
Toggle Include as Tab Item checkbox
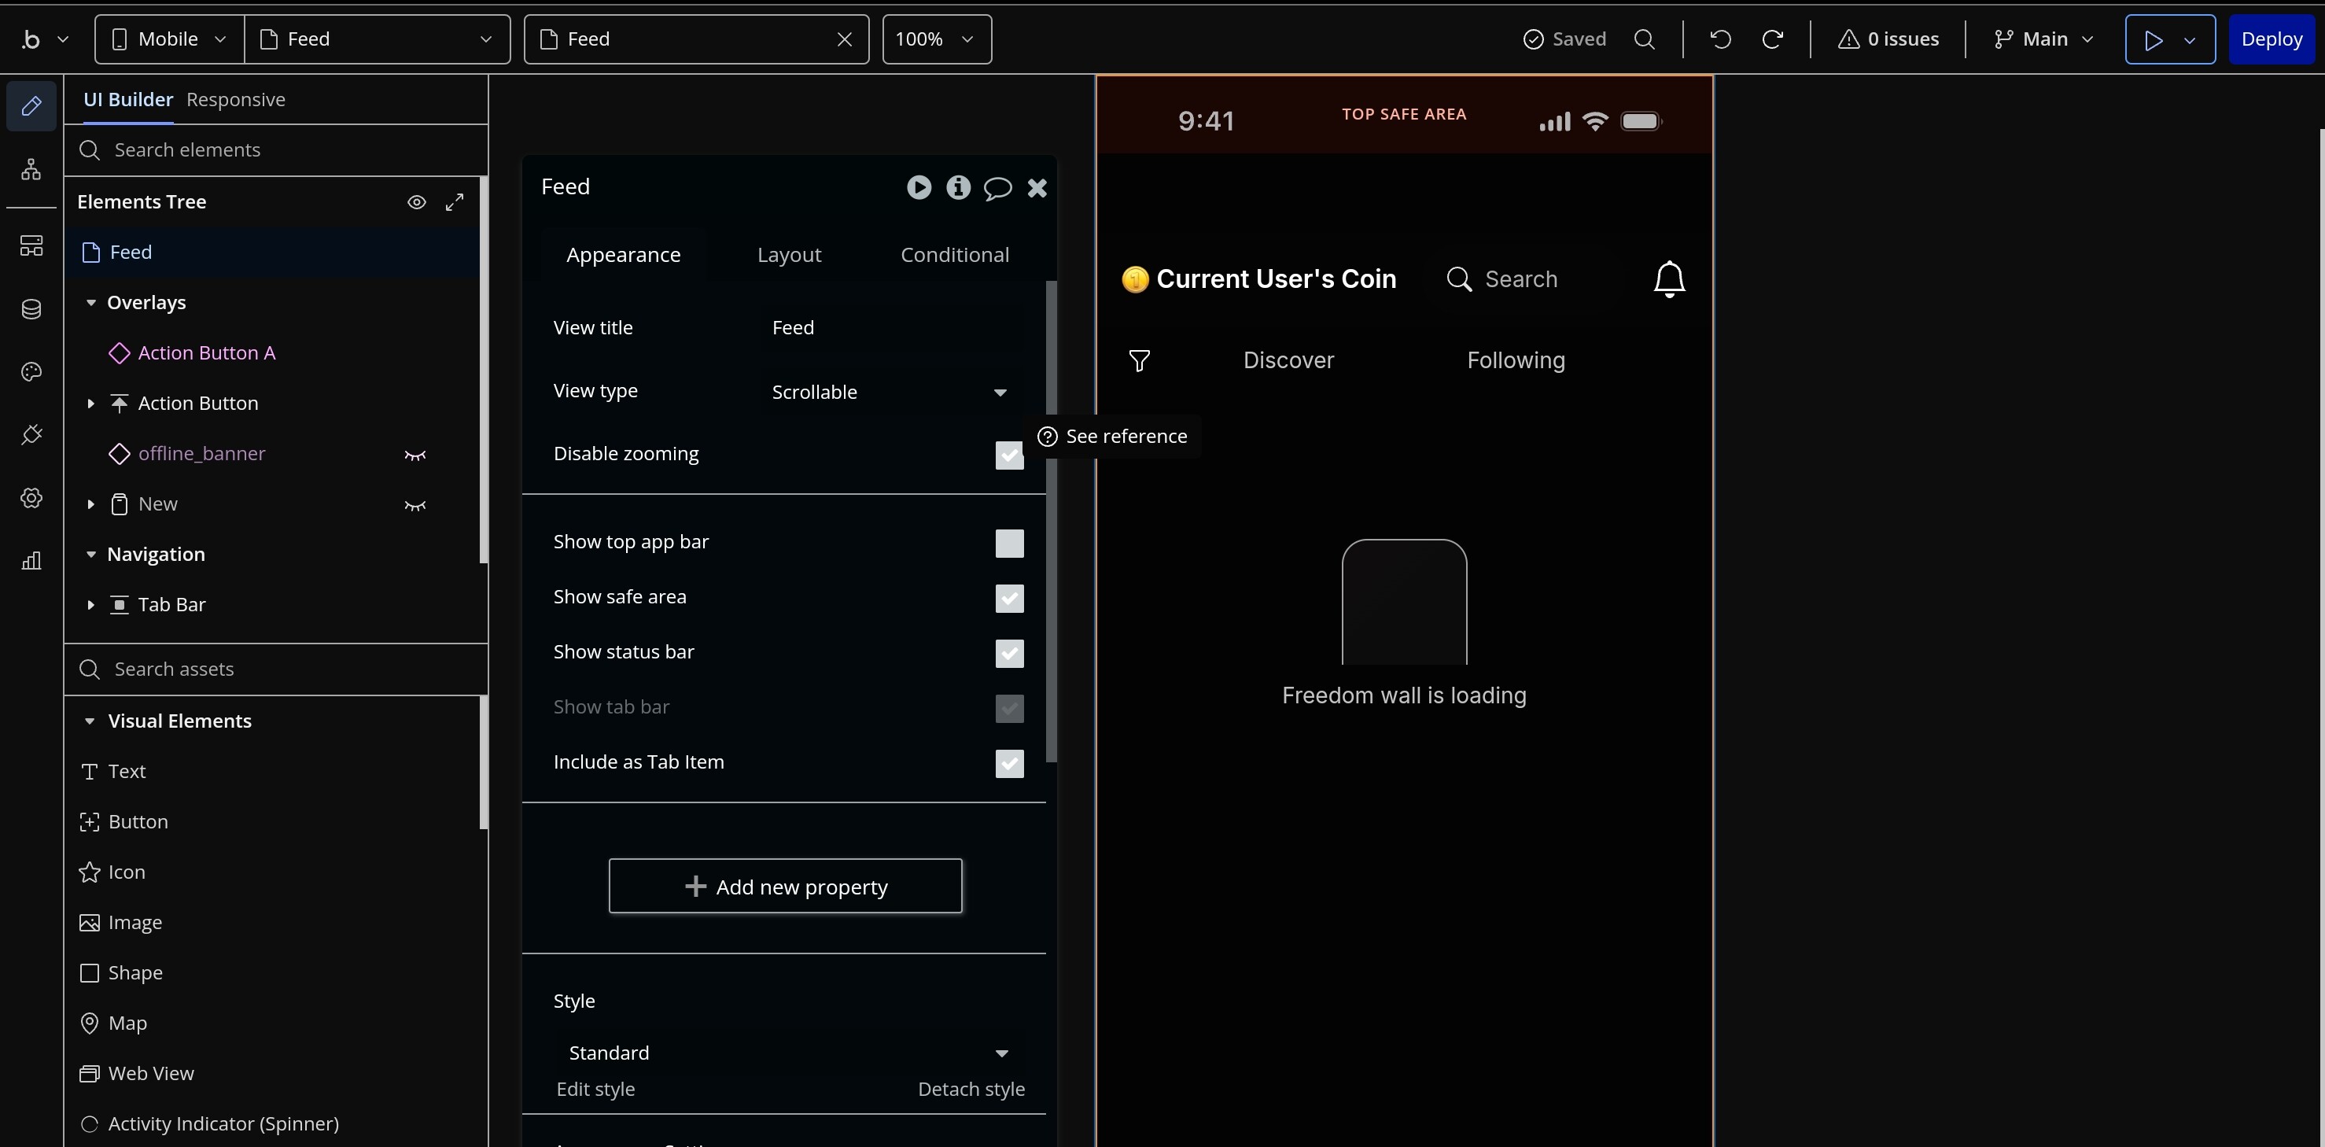[x=1009, y=763]
